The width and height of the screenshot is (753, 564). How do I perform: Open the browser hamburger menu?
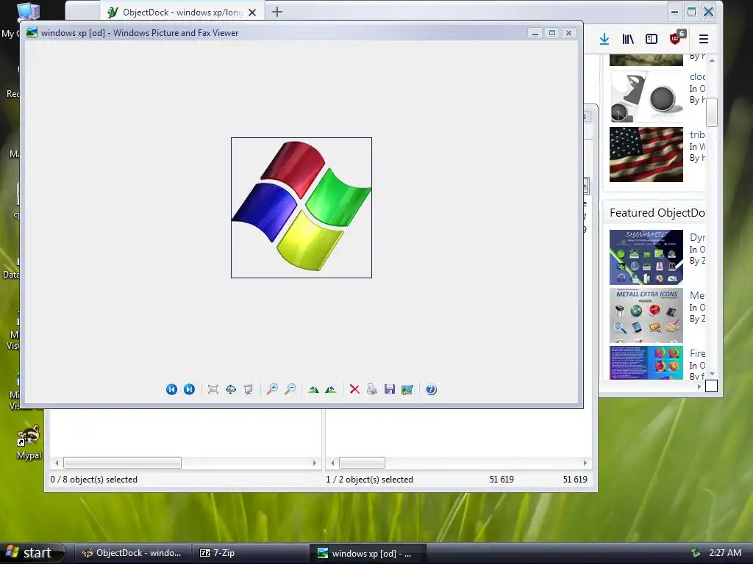click(x=704, y=39)
